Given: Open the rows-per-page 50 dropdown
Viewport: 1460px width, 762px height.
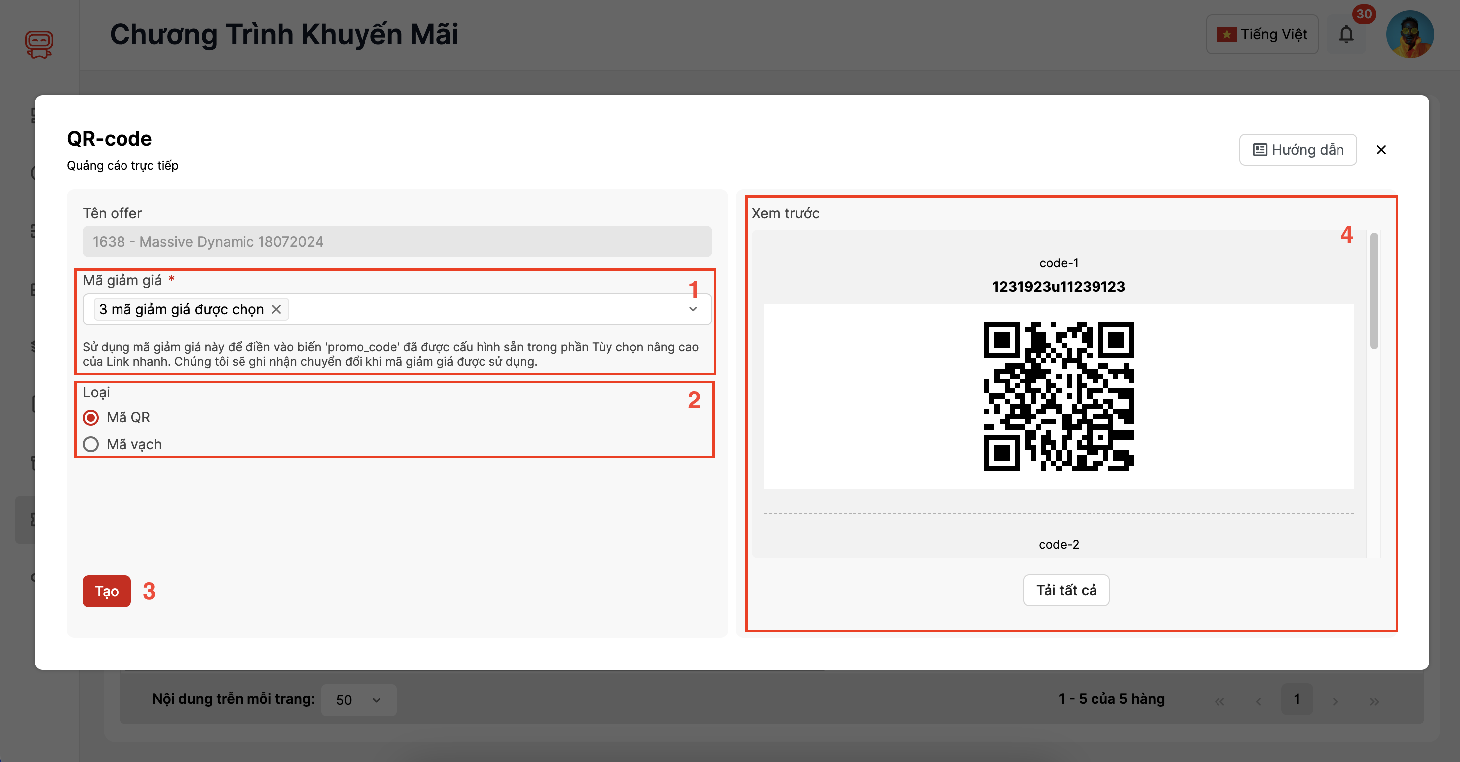Looking at the screenshot, I should click(x=358, y=700).
